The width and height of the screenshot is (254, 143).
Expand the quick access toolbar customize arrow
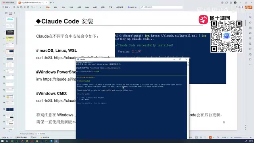pos(40,7)
